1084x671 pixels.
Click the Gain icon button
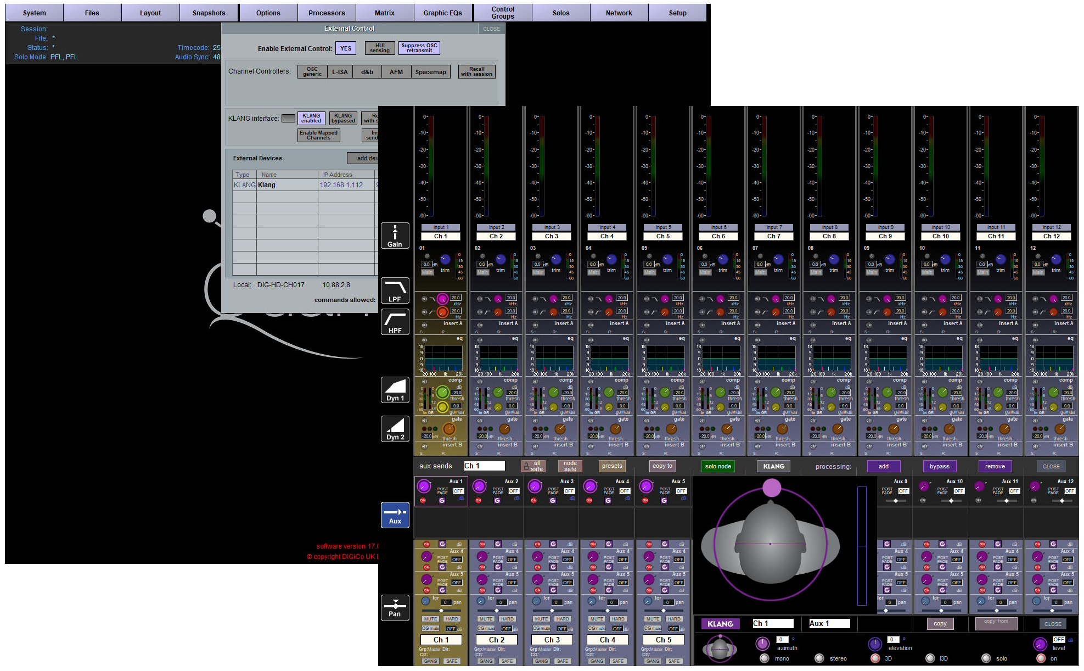click(395, 236)
